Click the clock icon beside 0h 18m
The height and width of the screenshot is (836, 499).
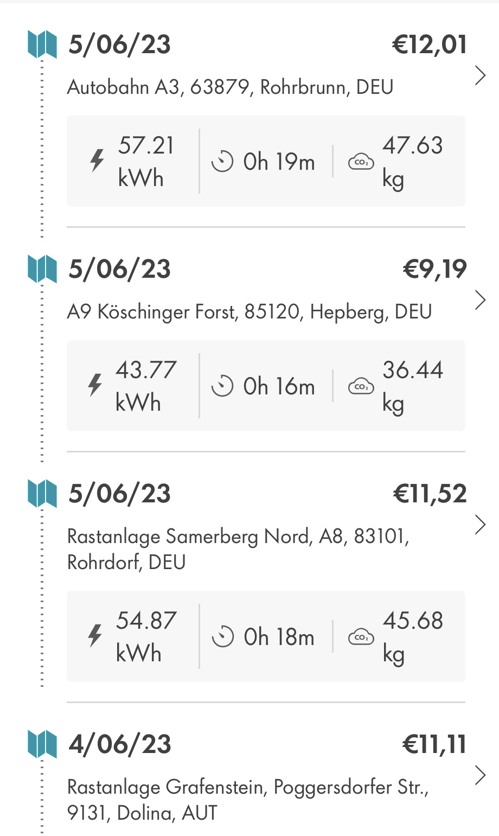tap(222, 637)
